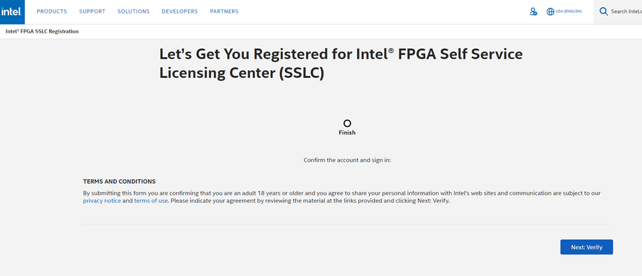Viewport: 642px width, 276px height.
Task: Open the terms of use link
Action: [151, 201]
